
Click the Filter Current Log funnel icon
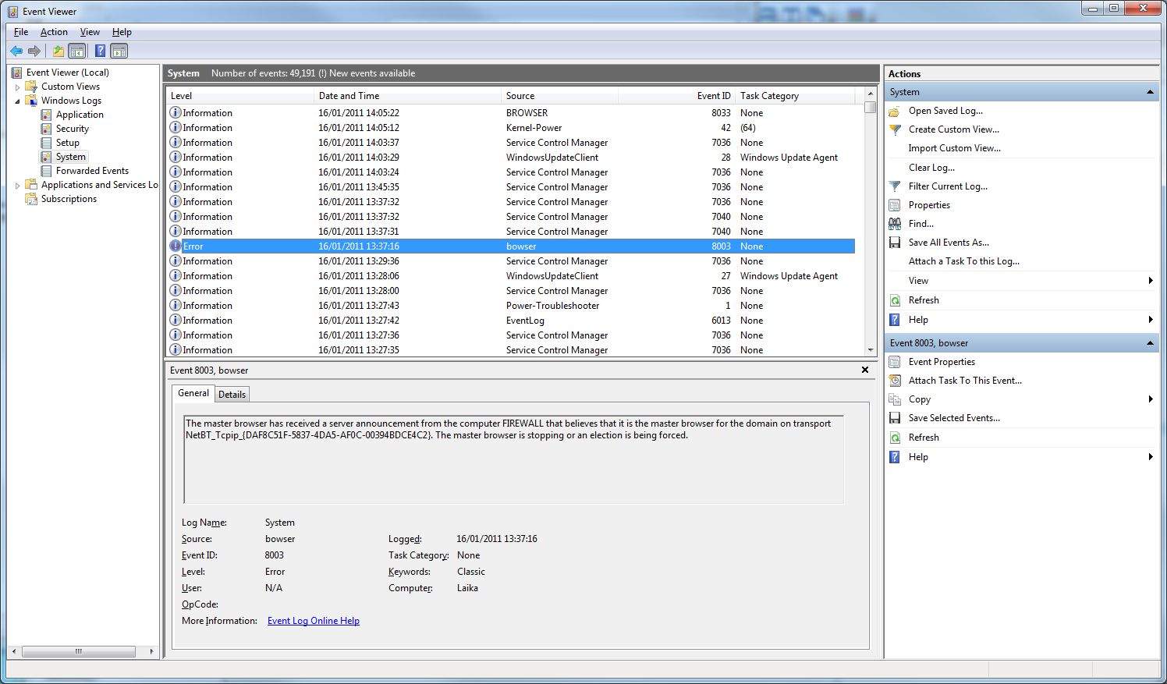point(895,186)
